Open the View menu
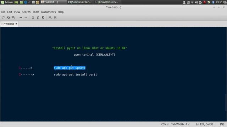The height and width of the screenshot is (127, 227). (x=17, y=12)
